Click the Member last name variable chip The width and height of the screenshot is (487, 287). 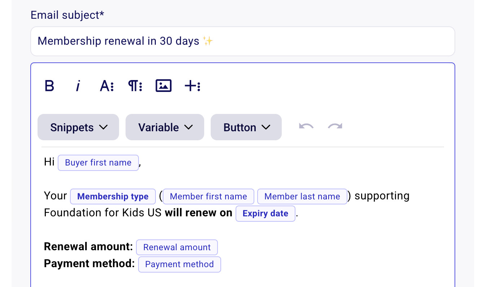(x=302, y=197)
